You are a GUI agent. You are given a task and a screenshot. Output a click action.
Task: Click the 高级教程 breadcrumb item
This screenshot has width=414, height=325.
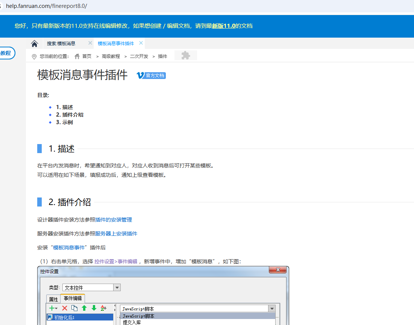pyautogui.click(x=111, y=56)
